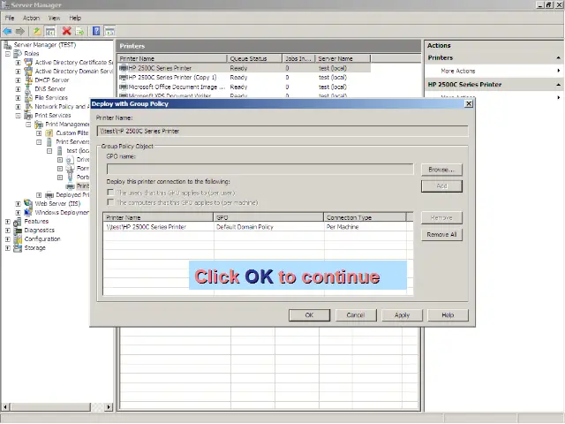Screen dimensions: 565x424
Task: Click the Remove All button
Action: pos(441,234)
